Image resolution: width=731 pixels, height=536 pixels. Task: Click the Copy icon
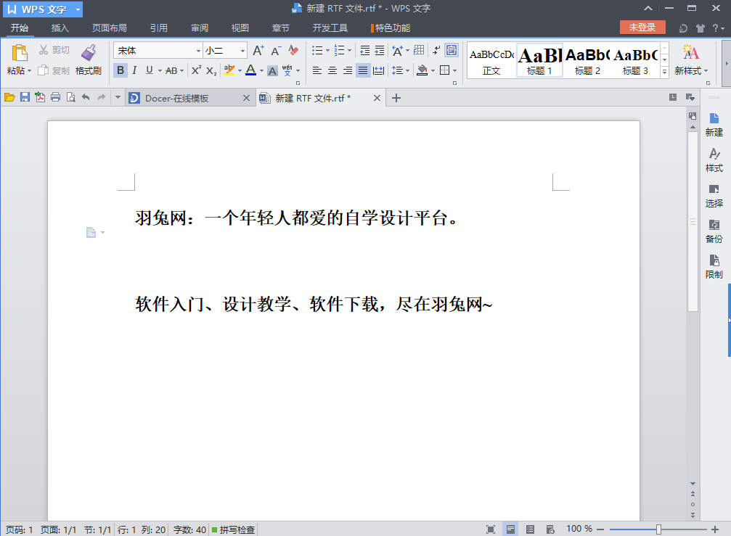click(x=43, y=70)
